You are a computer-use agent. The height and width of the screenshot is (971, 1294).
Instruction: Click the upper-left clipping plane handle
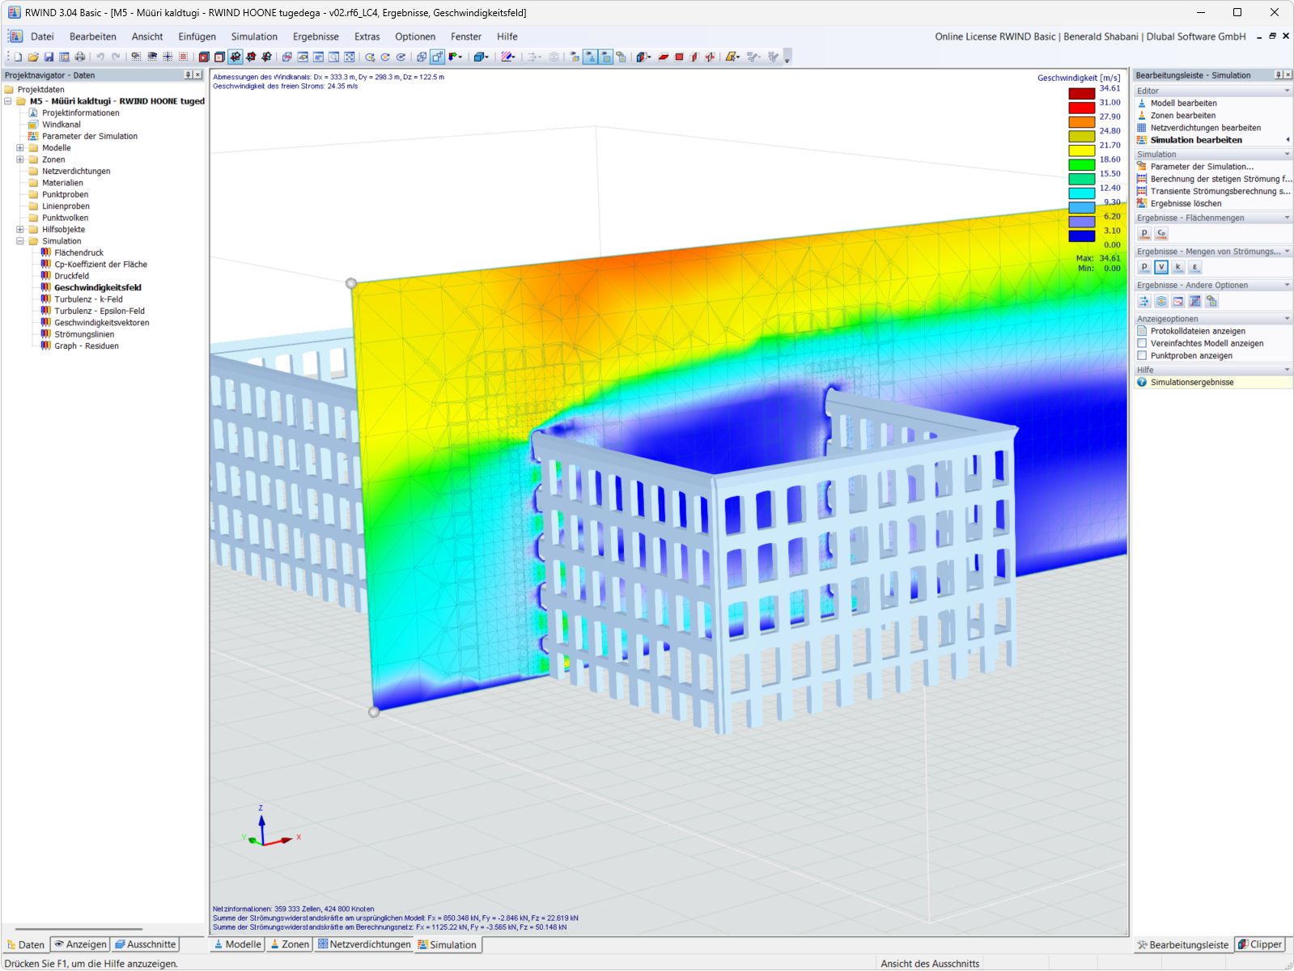point(351,283)
